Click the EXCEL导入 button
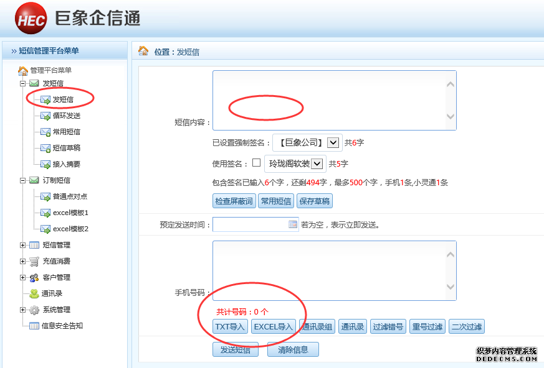The height and width of the screenshot is (368, 544). (273, 327)
